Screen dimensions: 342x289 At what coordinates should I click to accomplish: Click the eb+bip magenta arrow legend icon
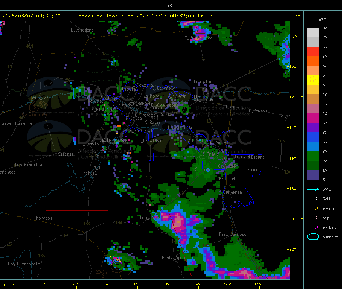coord(313,227)
